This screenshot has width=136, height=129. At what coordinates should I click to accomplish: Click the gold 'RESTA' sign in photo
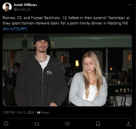click(x=124, y=91)
